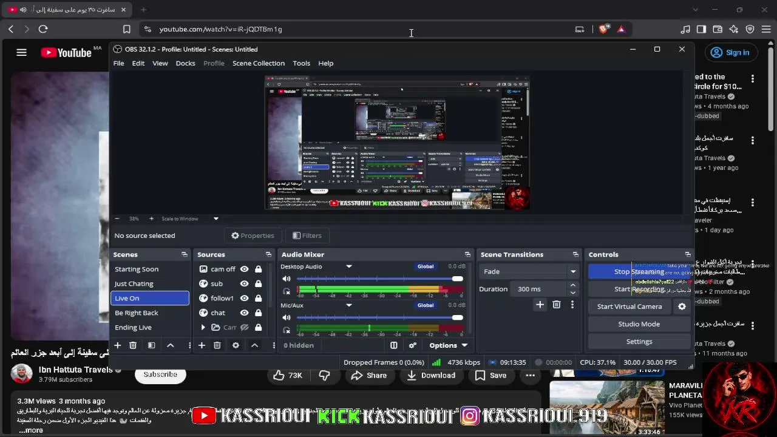
Task: Click the Mic/Aux monitoring icon
Action: [x=287, y=330]
